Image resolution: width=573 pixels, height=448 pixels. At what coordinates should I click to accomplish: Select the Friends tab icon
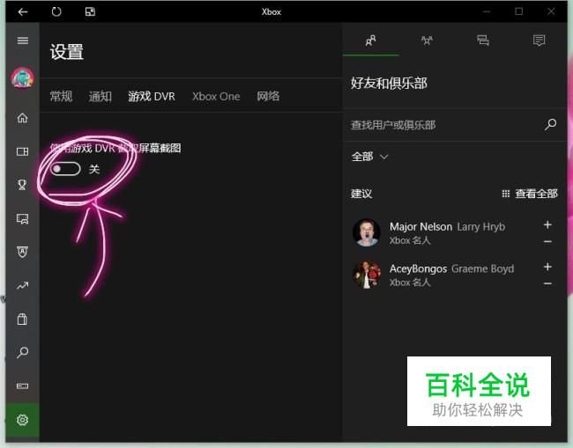370,40
